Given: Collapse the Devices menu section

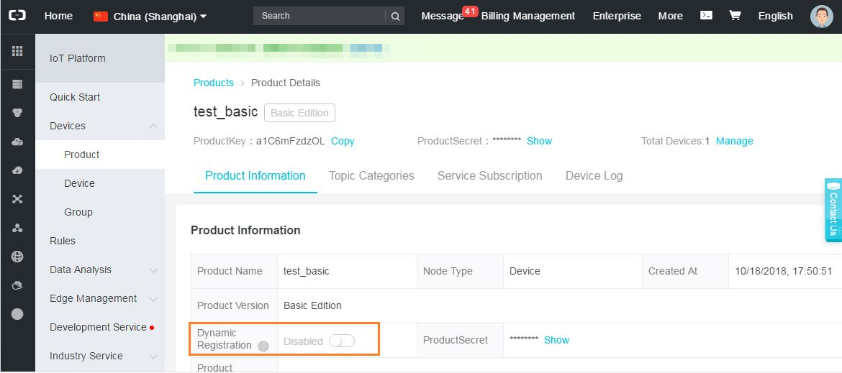Looking at the screenshot, I should 153,126.
